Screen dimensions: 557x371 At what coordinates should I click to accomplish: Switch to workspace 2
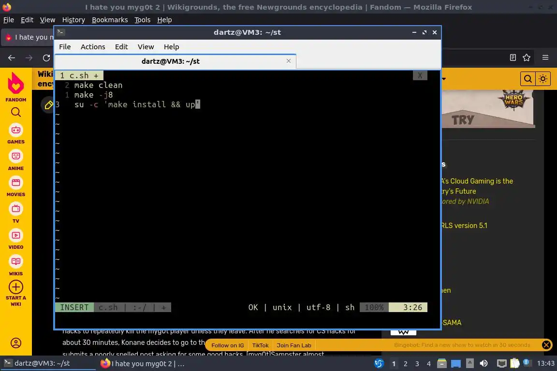click(405, 364)
